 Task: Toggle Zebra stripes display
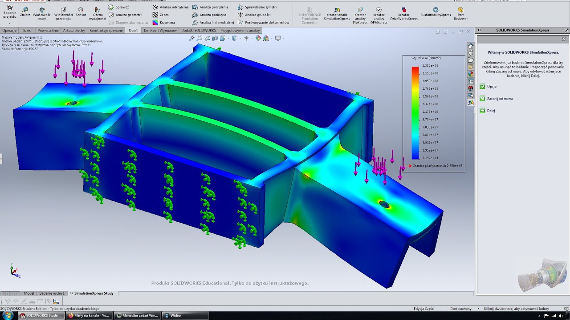(x=161, y=15)
